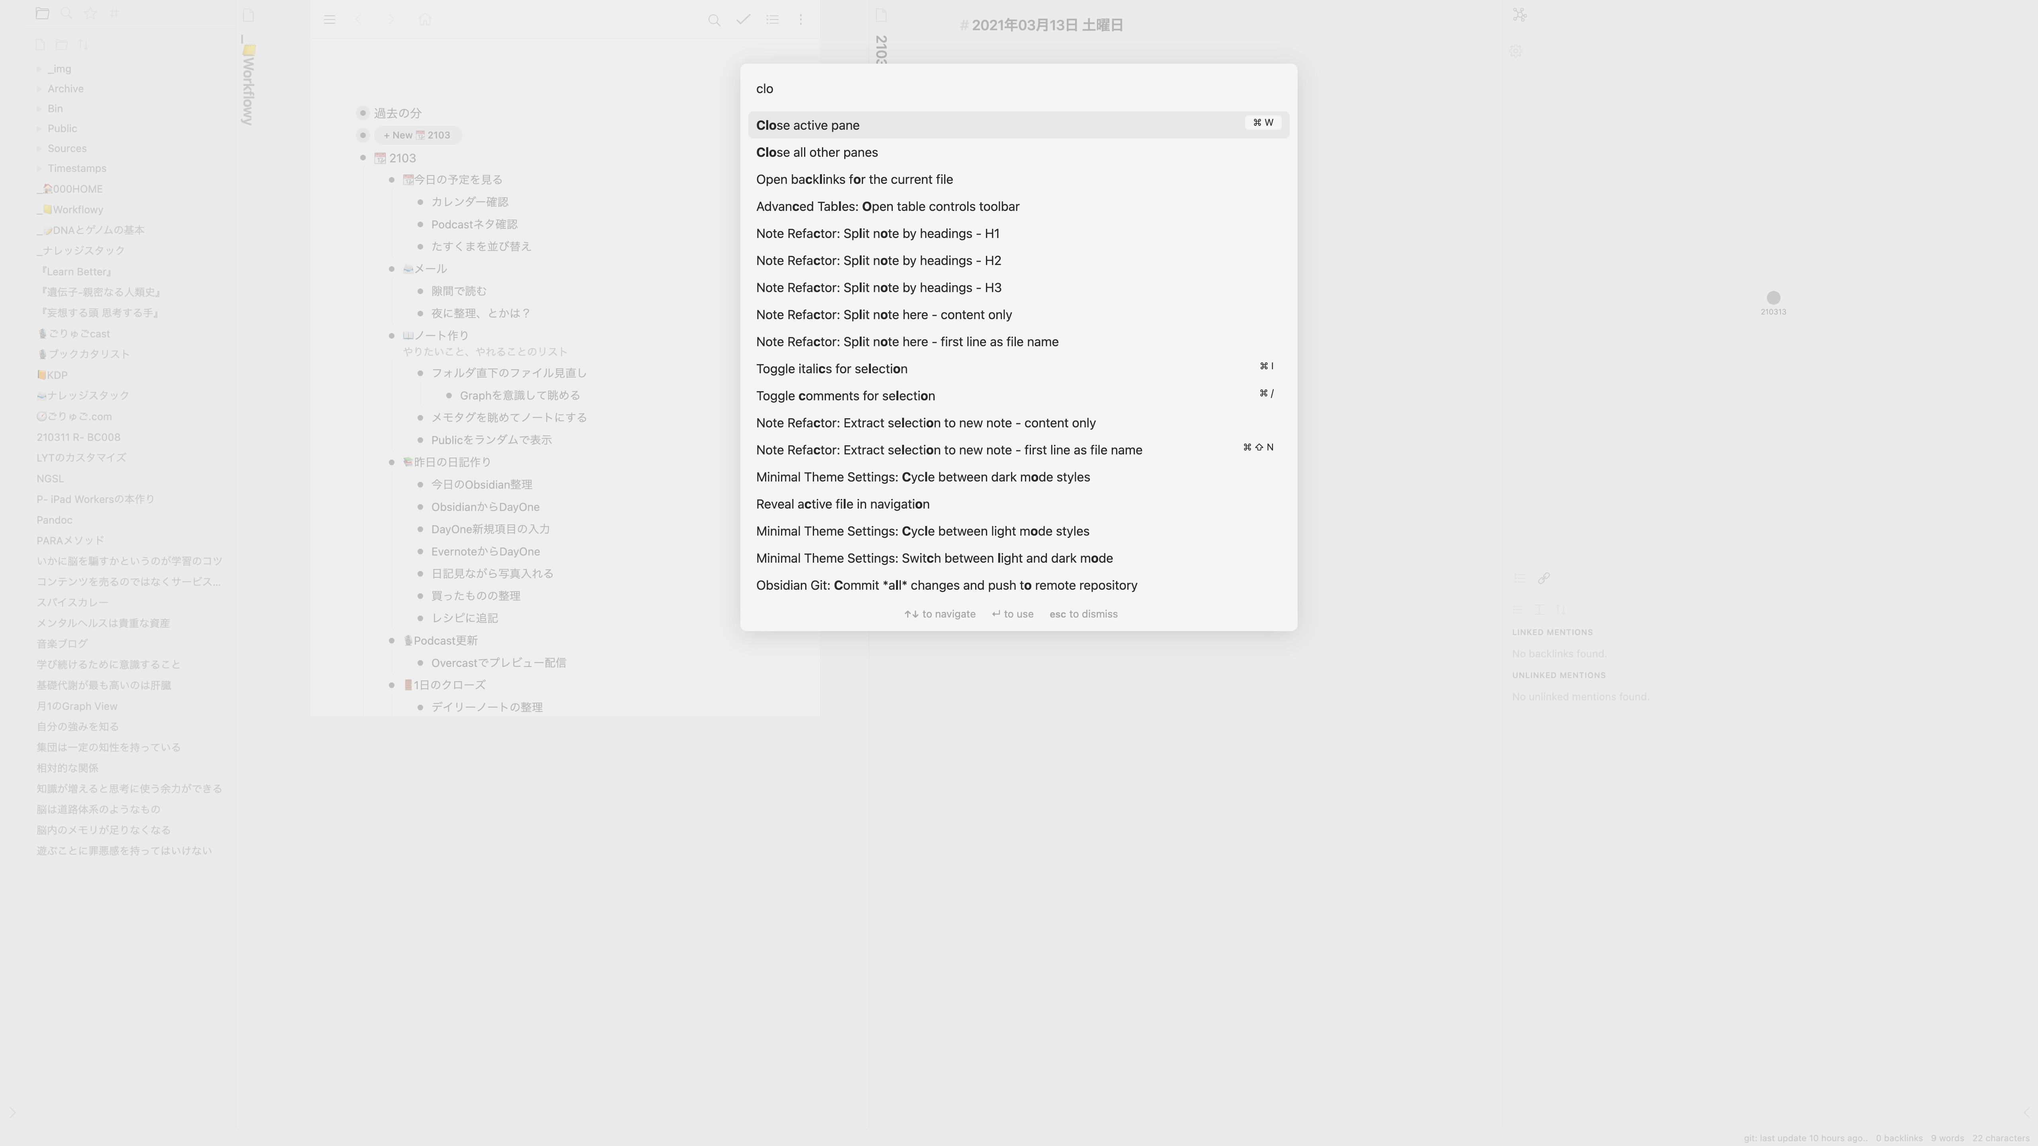Open the PARAメソッド note
Screen dimensions: 2038x1146
click(70, 541)
